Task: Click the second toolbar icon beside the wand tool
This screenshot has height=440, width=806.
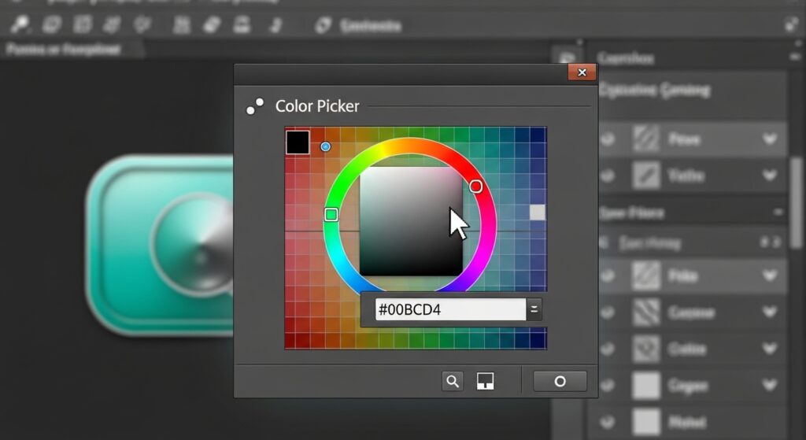Action: (51, 24)
